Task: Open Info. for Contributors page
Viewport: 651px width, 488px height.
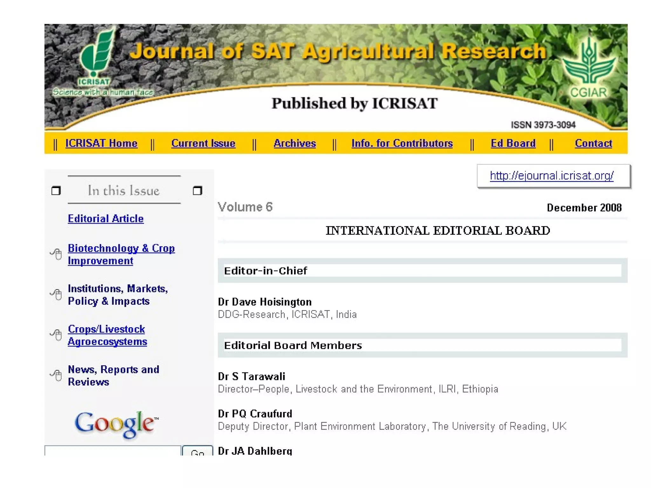Action: 402,143
